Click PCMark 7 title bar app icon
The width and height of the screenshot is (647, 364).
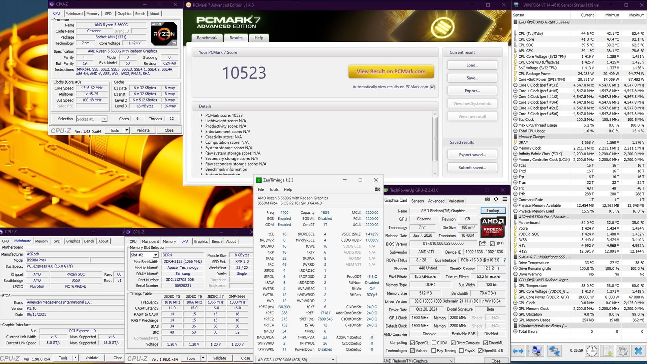[188, 5]
